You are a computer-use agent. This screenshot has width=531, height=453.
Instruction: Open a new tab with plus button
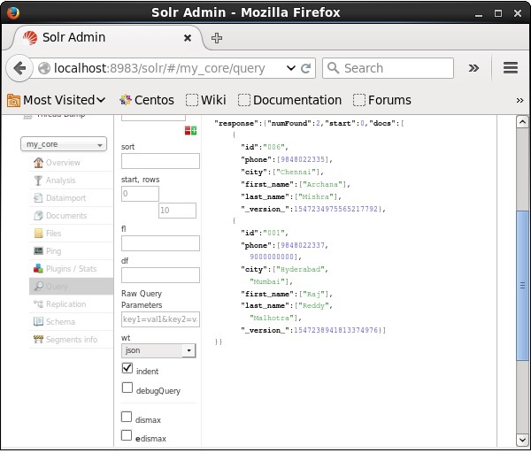pyautogui.click(x=217, y=38)
